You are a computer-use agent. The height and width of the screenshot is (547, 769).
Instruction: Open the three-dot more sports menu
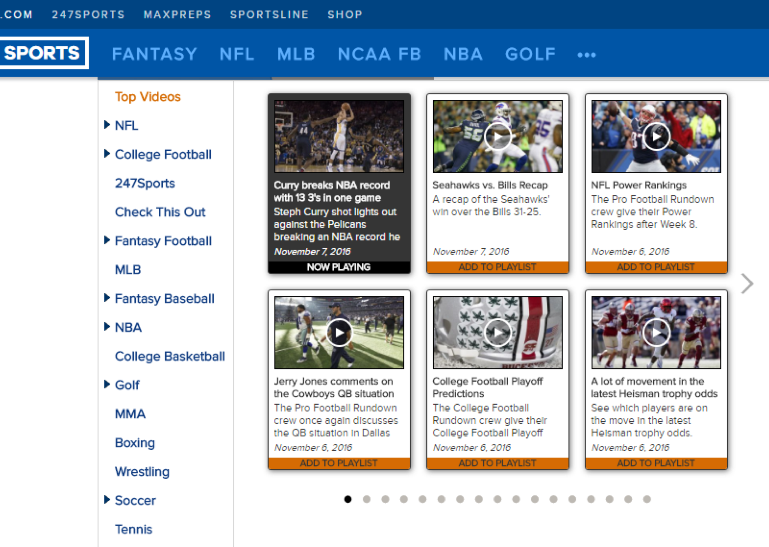point(587,55)
